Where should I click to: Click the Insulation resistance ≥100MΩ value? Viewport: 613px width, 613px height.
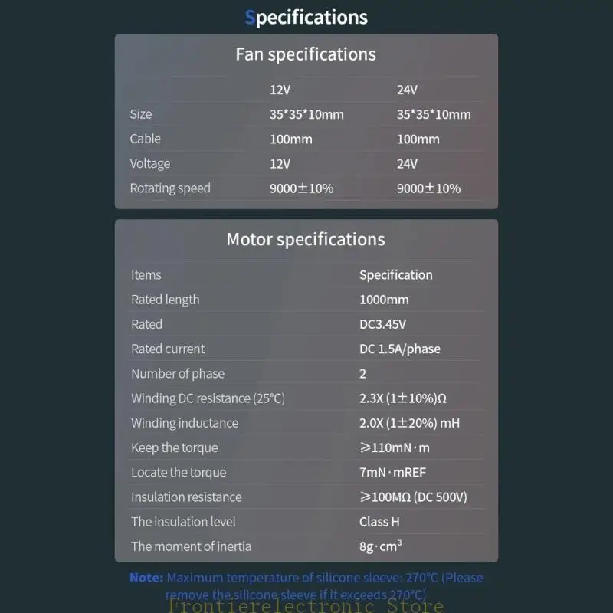[x=412, y=497]
